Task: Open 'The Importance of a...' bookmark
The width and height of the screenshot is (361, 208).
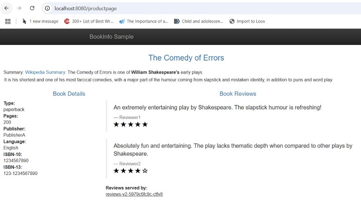Action: click(144, 21)
